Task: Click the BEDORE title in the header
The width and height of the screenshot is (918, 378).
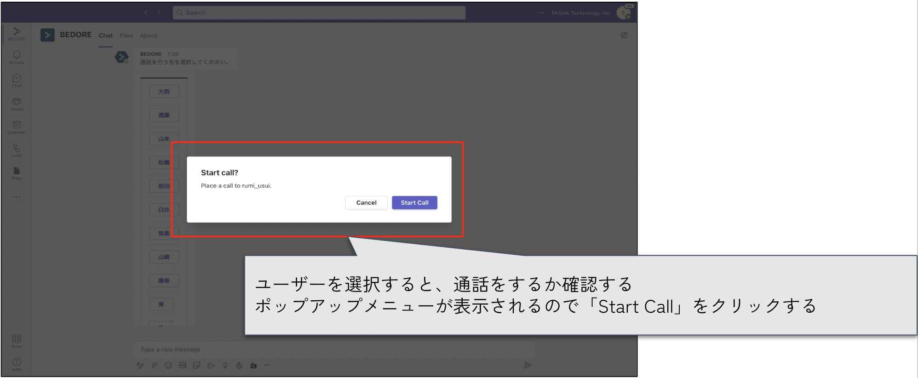Action: coord(75,35)
